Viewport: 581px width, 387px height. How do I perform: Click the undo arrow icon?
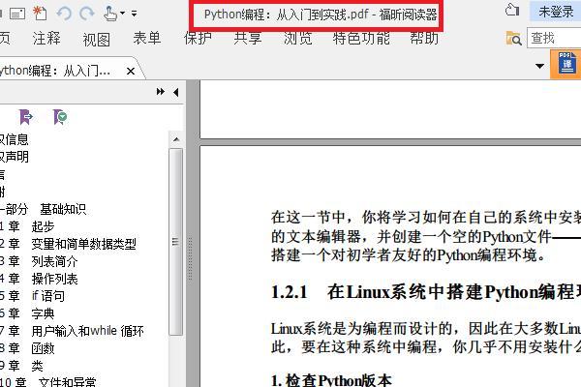(x=64, y=14)
